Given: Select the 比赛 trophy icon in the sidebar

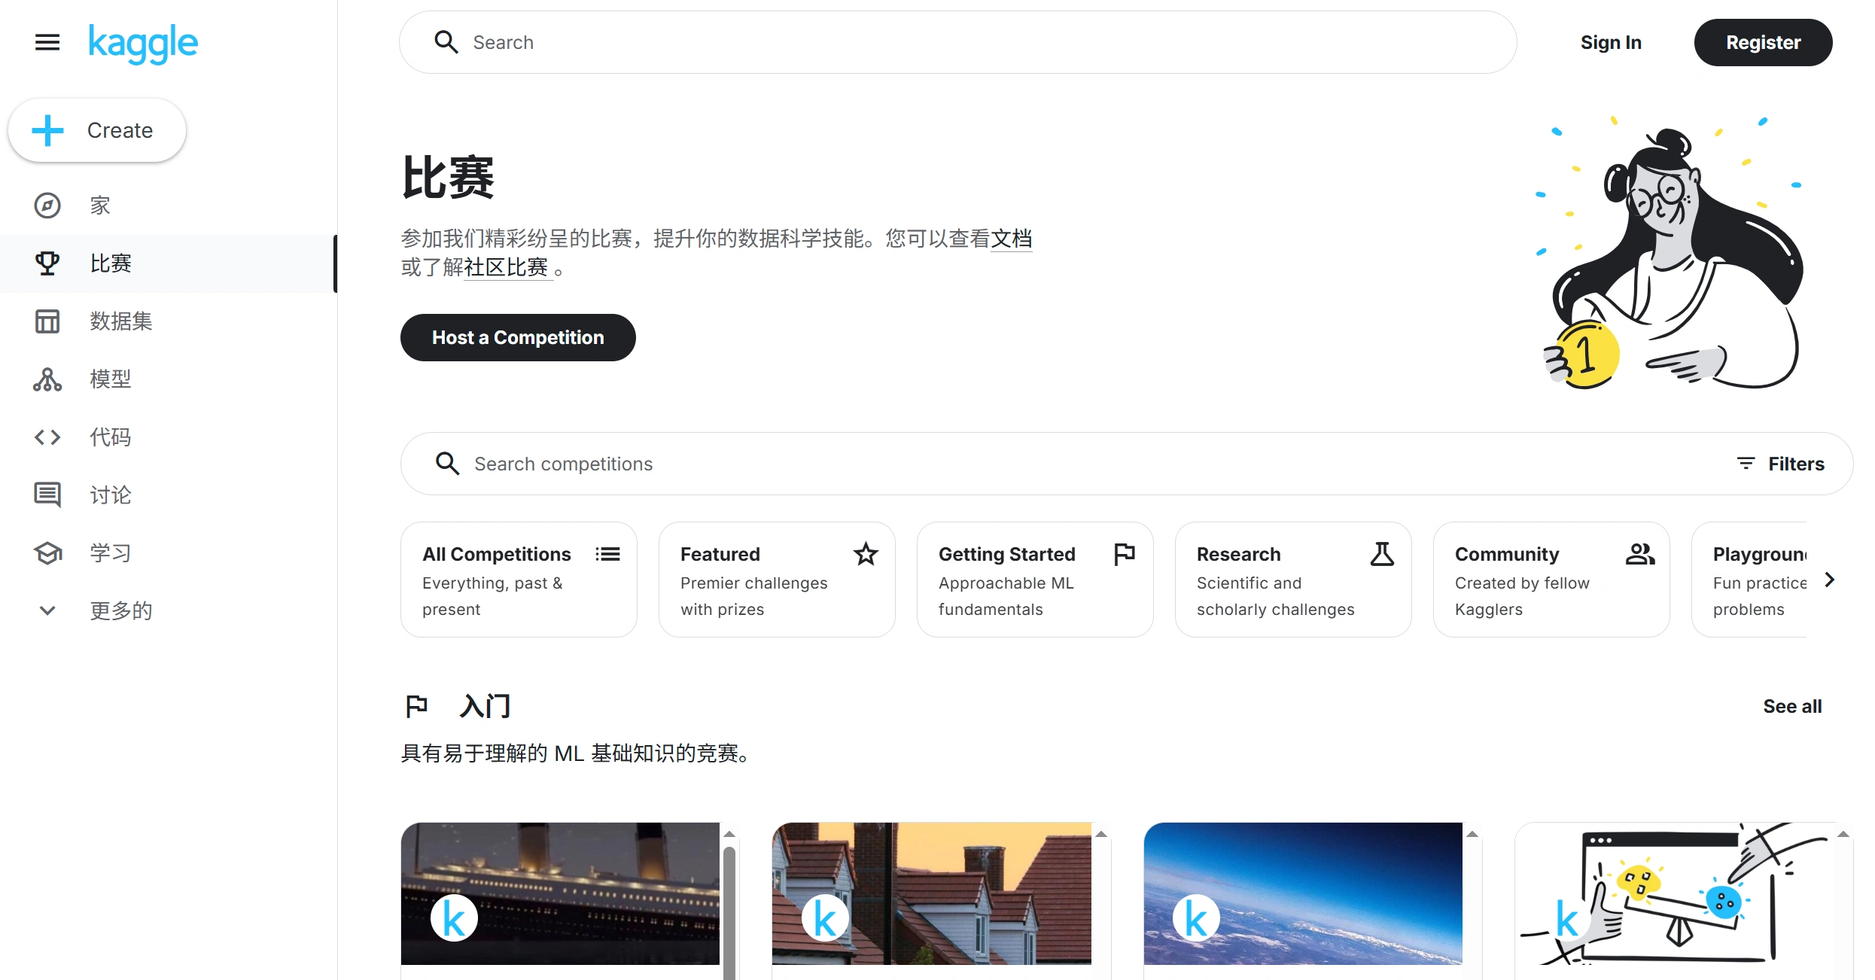Looking at the screenshot, I should coord(47,263).
